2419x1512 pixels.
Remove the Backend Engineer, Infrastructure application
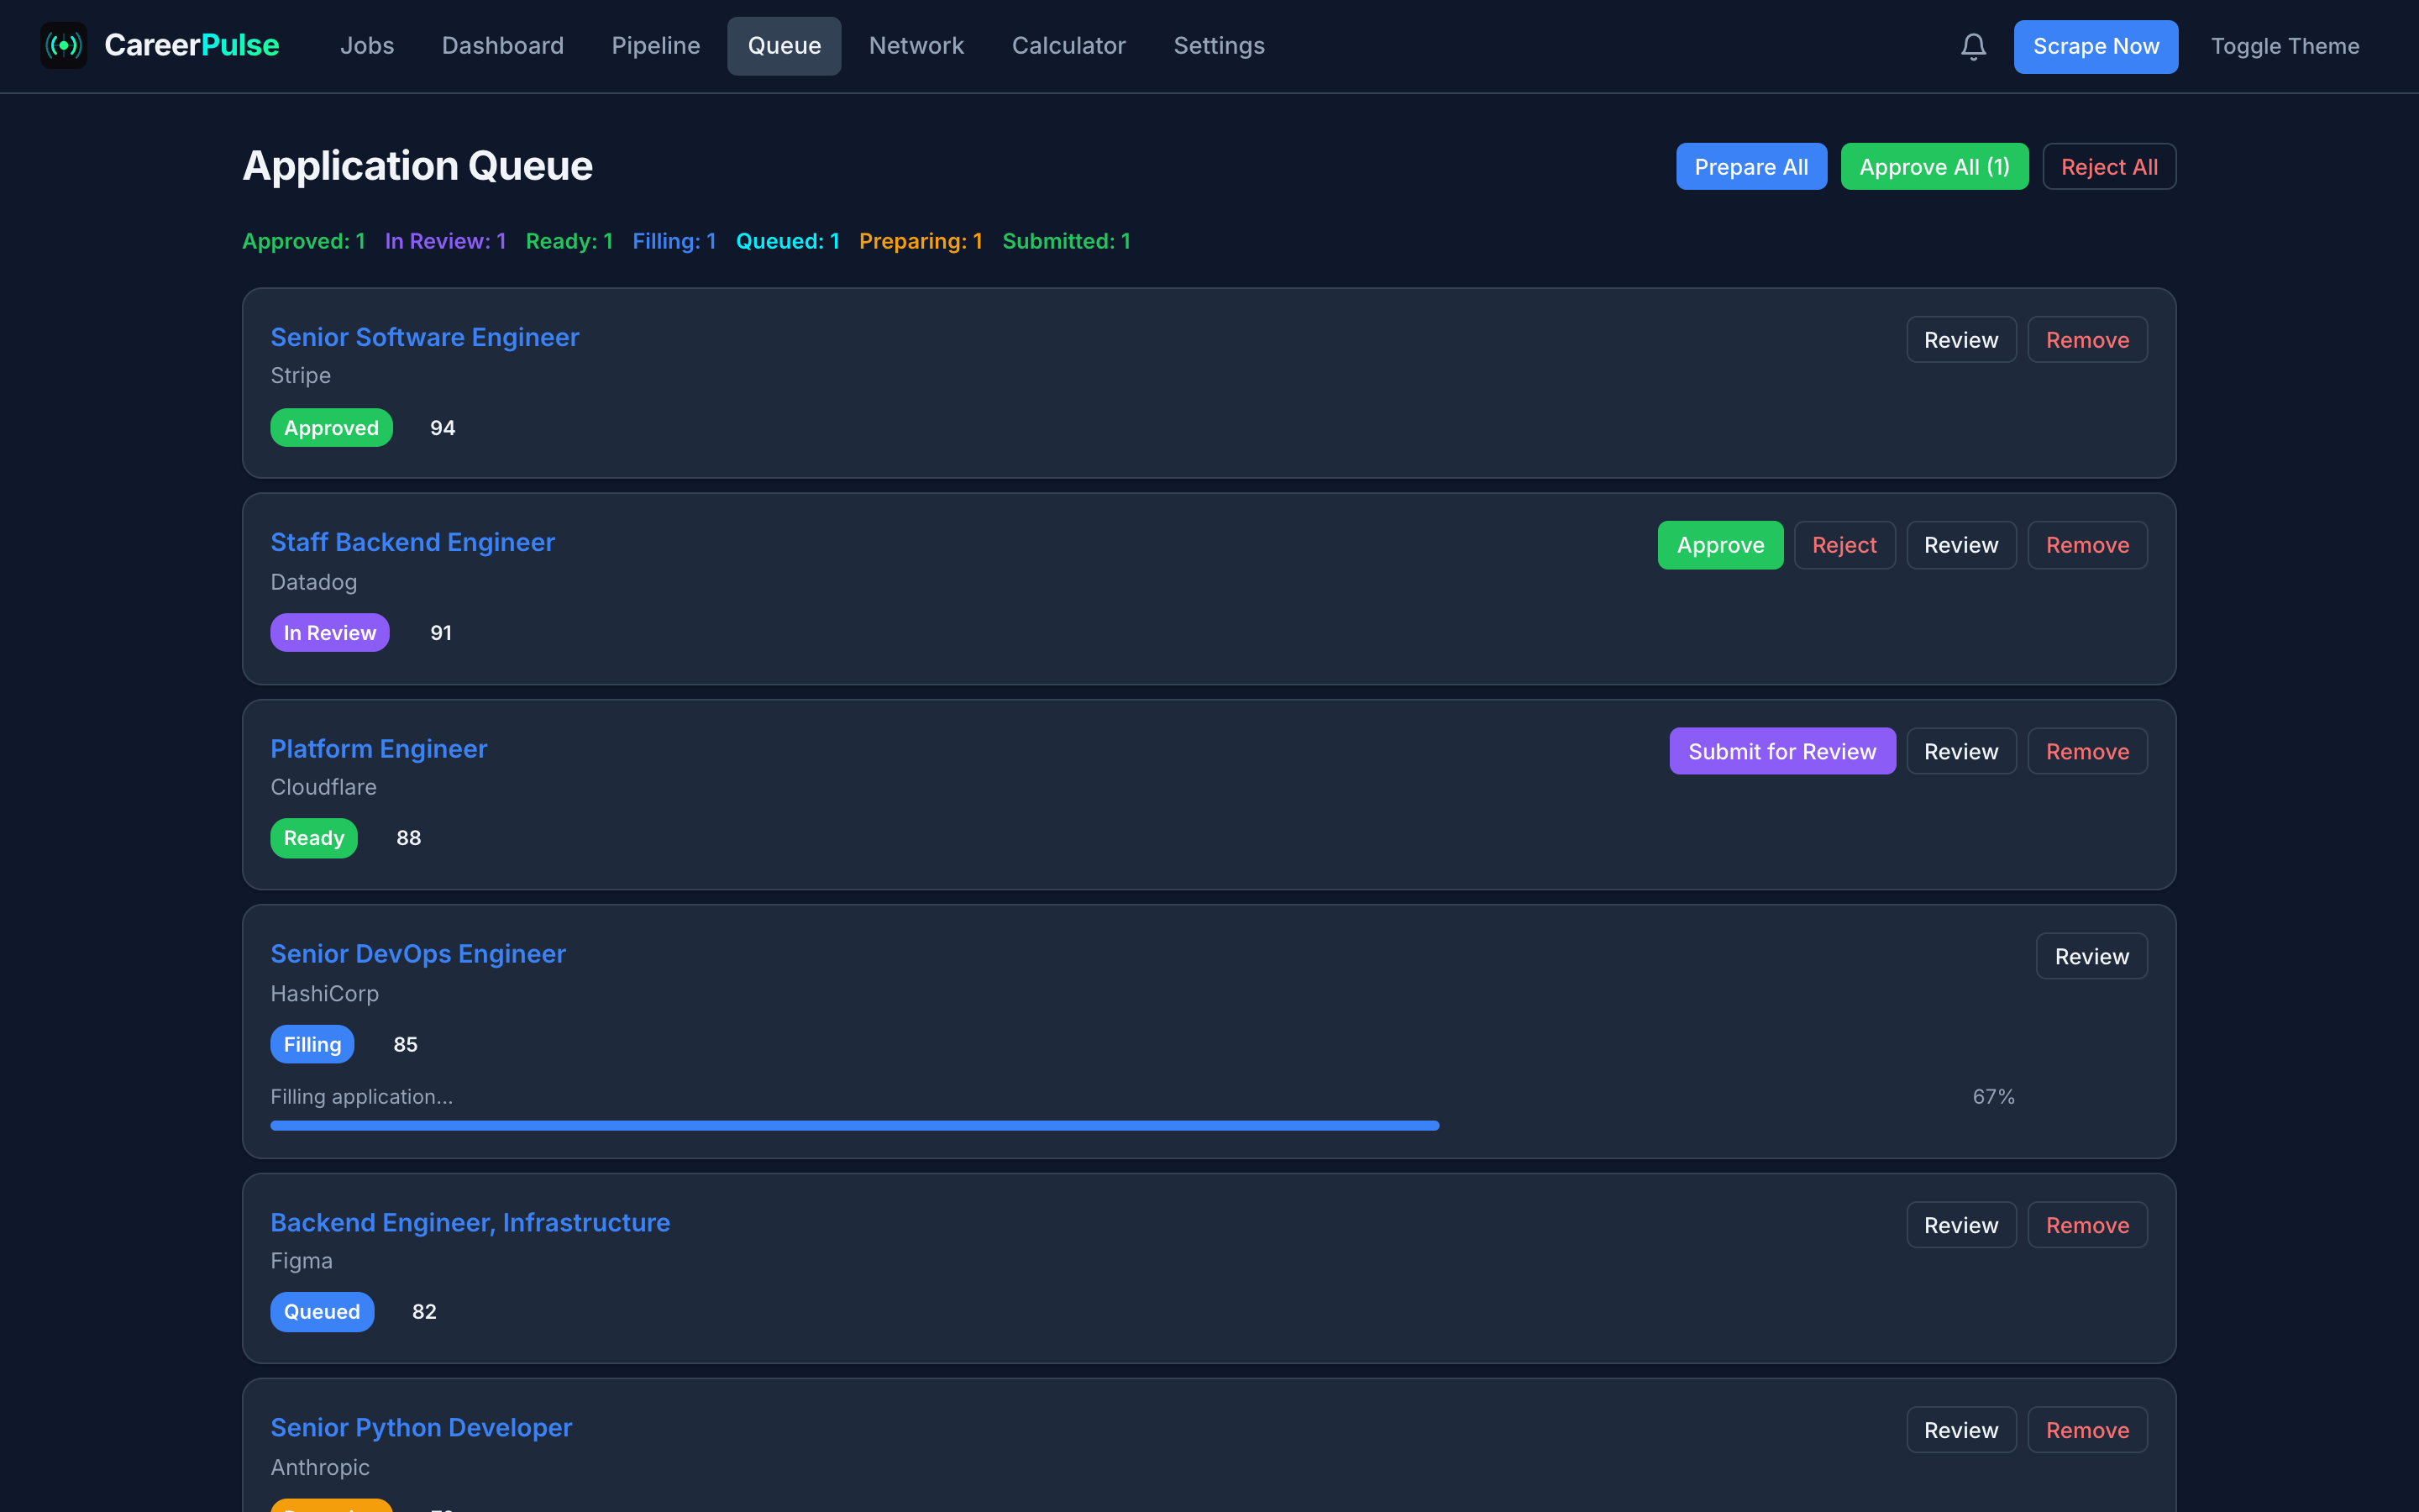click(2087, 1224)
